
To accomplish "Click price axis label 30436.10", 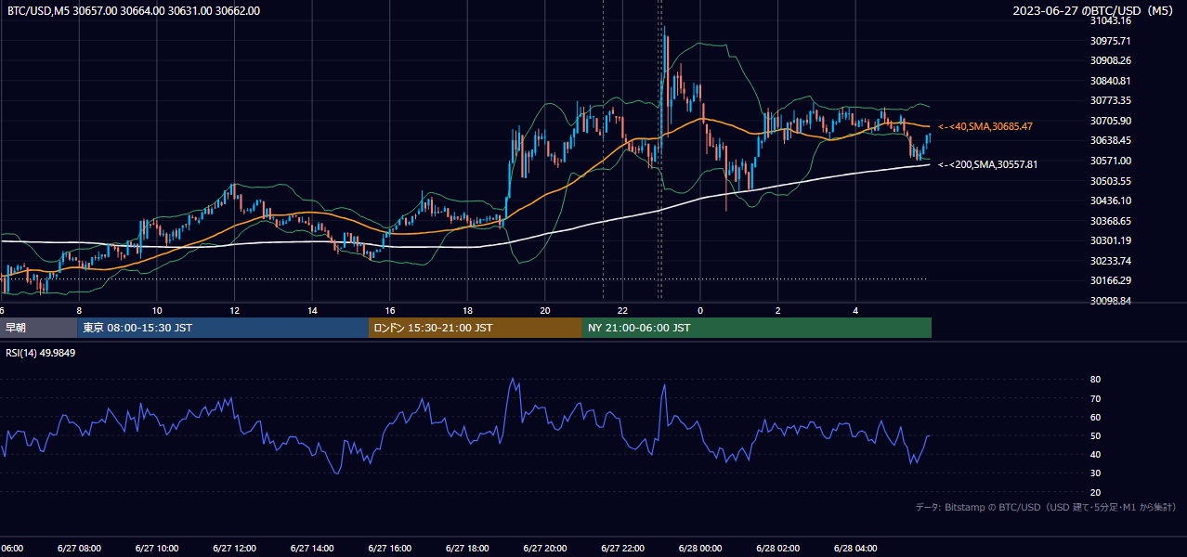I will (x=1111, y=201).
